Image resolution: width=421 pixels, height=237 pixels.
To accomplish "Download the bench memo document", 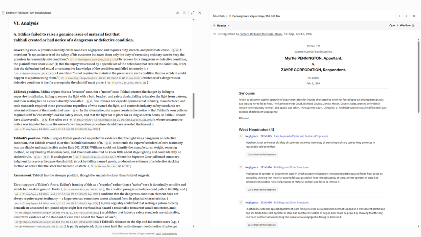I will point(178,13).
